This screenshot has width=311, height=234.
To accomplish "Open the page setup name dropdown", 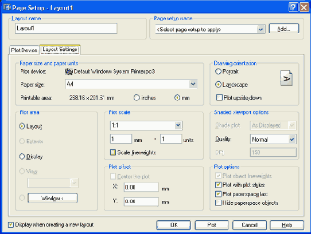I will click(x=261, y=30).
